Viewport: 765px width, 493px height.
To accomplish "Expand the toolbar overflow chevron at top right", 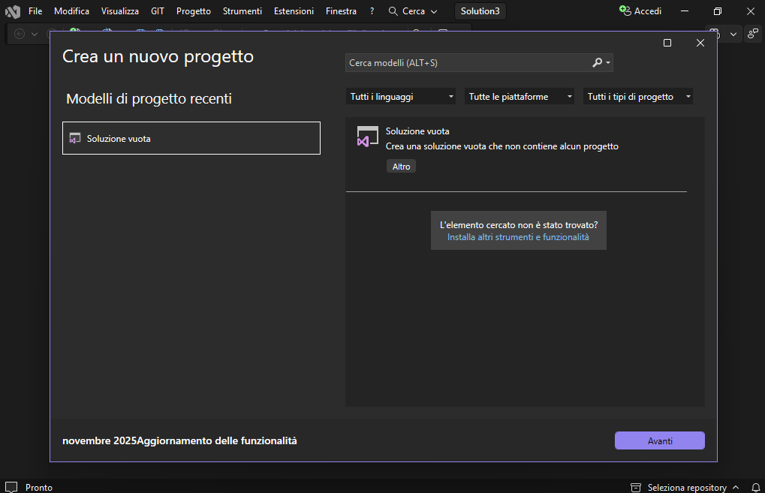I will coord(733,34).
